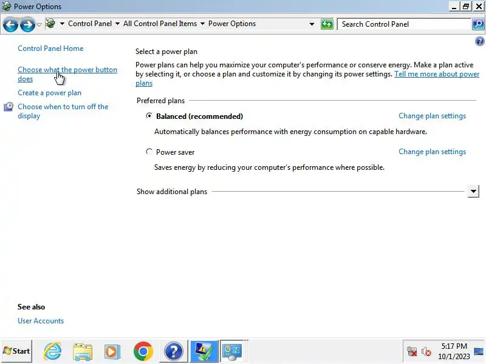Viewport: 486px width, 364px height.
Task: Select the Control Panel breadcrumb
Action: pos(90,24)
